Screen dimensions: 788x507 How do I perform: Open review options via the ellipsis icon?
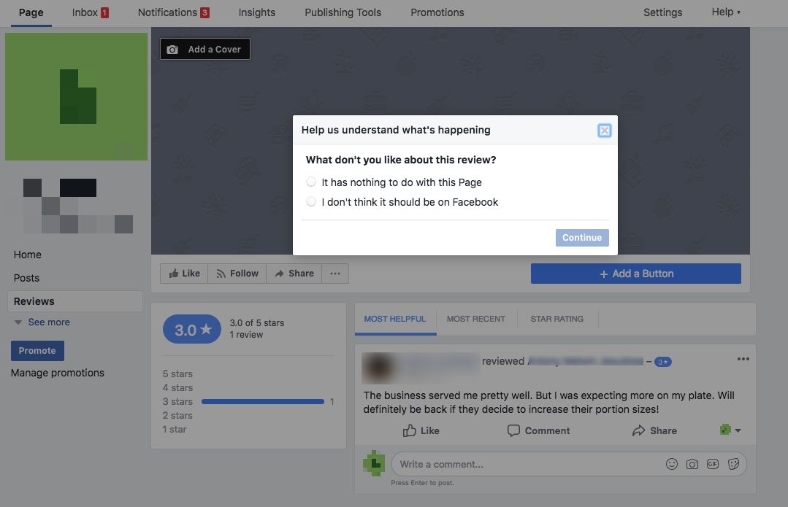pyautogui.click(x=743, y=358)
